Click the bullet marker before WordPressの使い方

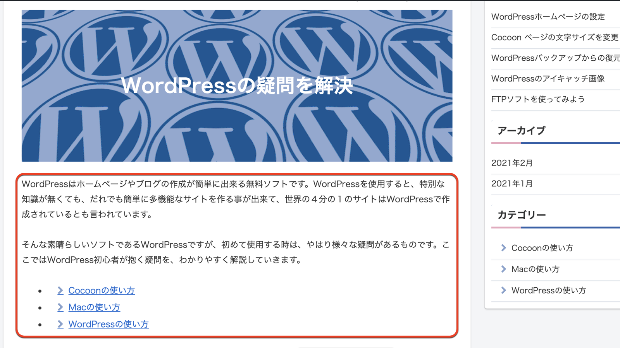(x=41, y=324)
